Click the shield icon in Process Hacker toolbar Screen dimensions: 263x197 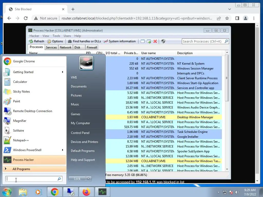coord(163,41)
